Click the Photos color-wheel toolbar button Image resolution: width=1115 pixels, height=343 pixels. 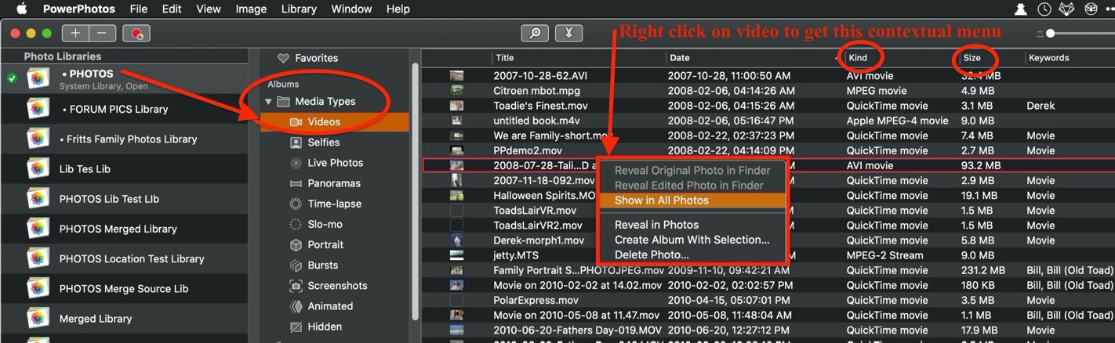[136, 34]
